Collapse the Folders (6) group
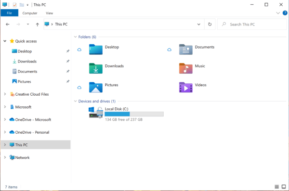The width and height of the screenshot is (289, 191). click(75, 37)
